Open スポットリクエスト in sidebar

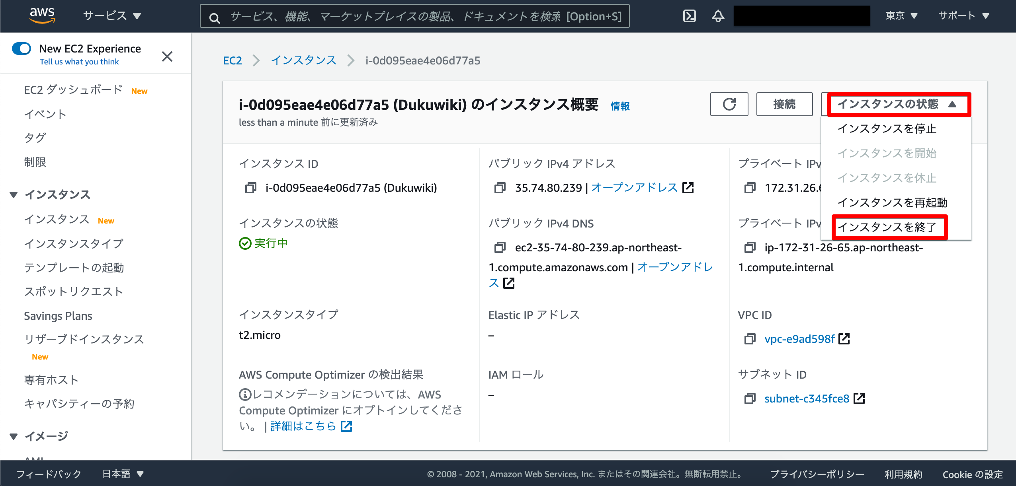pyautogui.click(x=74, y=292)
